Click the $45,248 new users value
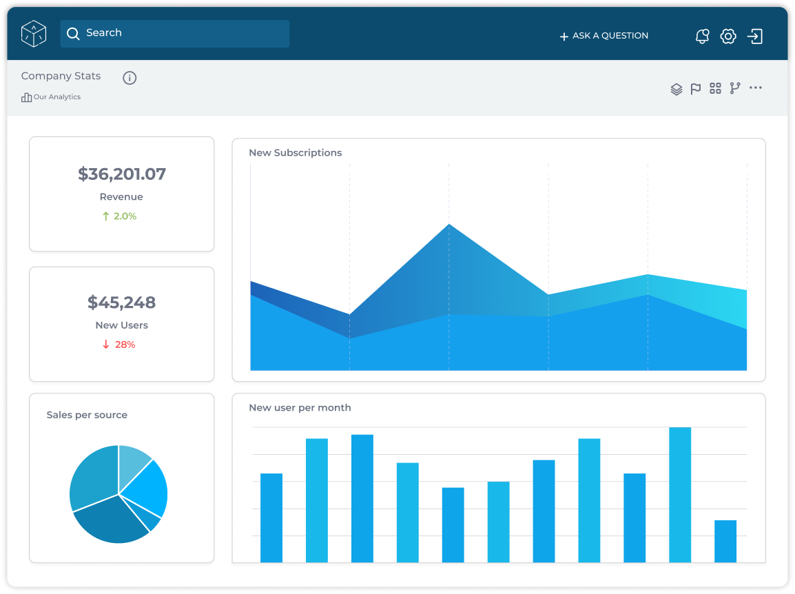Screen dimensions: 795x594 pos(122,303)
